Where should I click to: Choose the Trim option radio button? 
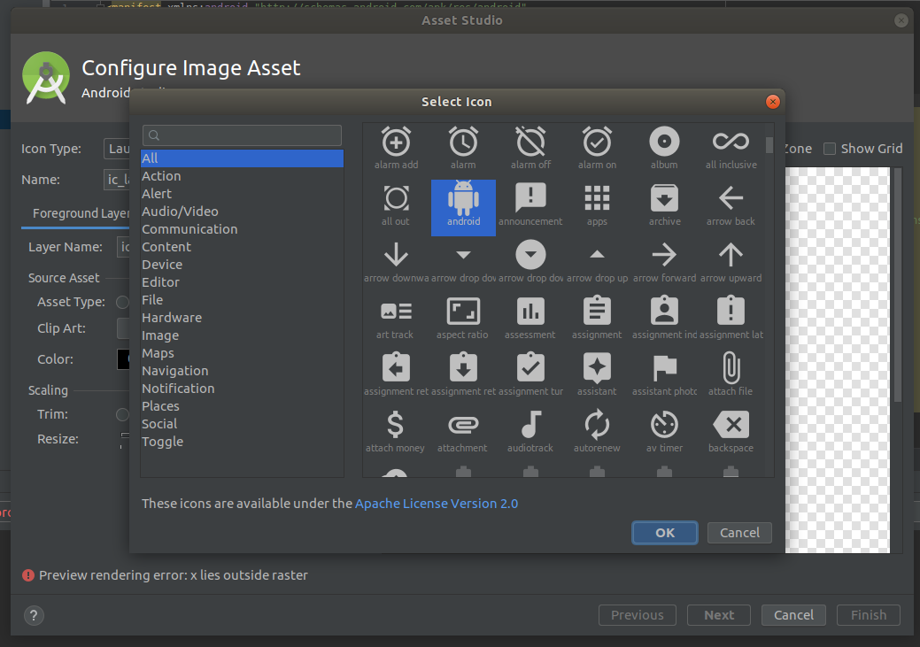(121, 414)
